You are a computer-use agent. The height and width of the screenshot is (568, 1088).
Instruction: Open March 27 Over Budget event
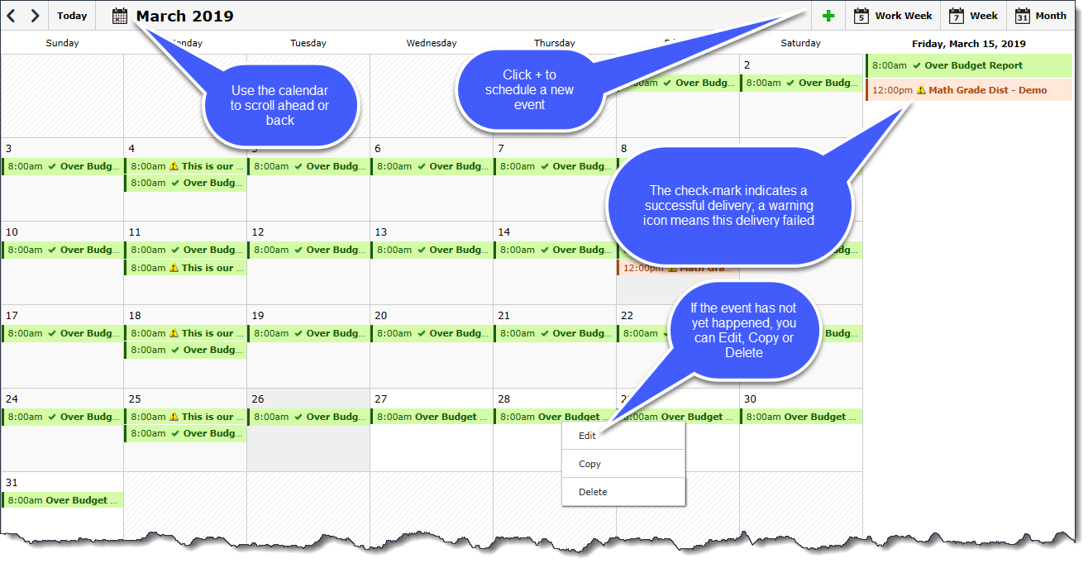pyautogui.click(x=431, y=417)
